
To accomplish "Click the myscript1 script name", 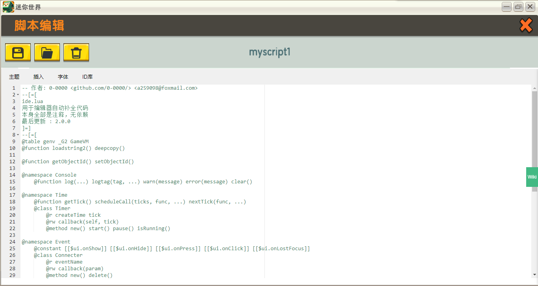I will (270, 52).
